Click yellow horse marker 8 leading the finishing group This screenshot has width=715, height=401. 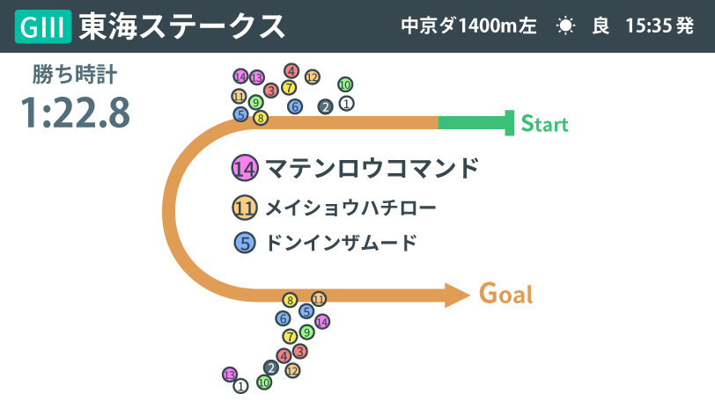[x=290, y=301]
